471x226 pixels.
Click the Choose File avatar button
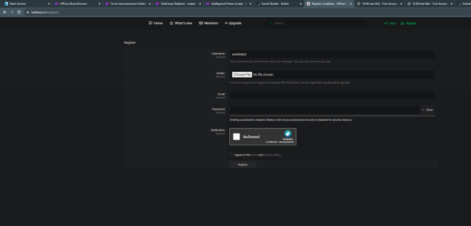[x=242, y=75]
